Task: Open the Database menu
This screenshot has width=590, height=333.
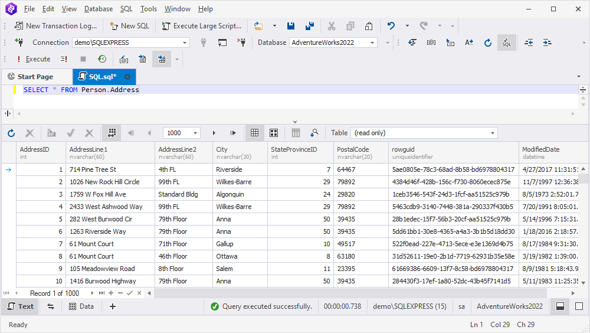Action: click(x=98, y=9)
